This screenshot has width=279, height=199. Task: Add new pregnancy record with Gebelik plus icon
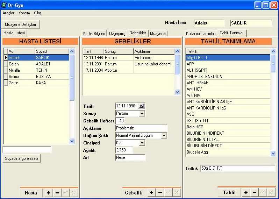(151, 193)
